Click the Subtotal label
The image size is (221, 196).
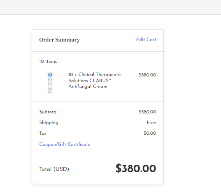(x=48, y=112)
